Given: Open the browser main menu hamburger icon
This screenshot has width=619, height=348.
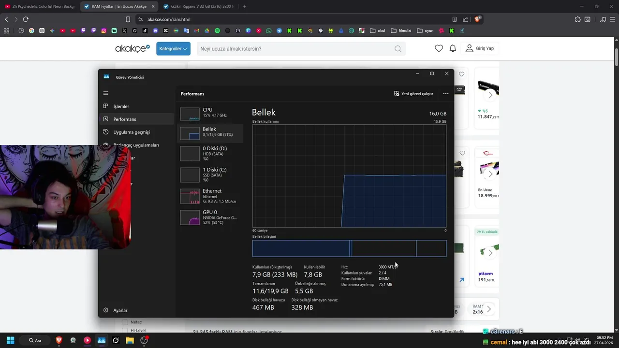Looking at the screenshot, I should click(x=612, y=19).
